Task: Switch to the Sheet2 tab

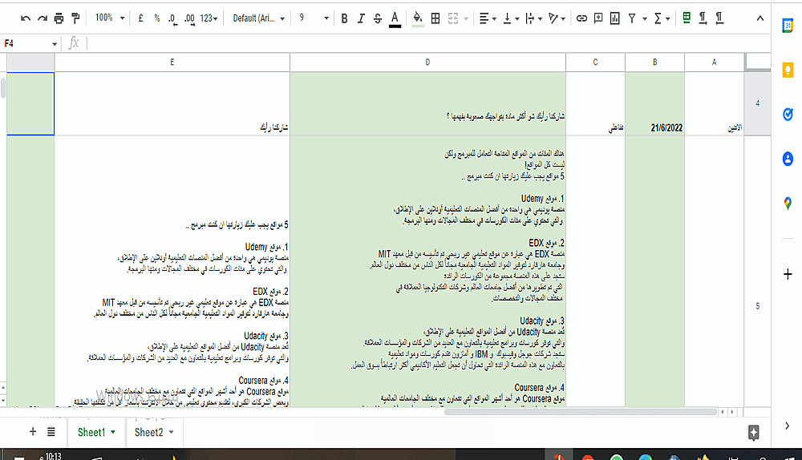Action: click(148, 433)
